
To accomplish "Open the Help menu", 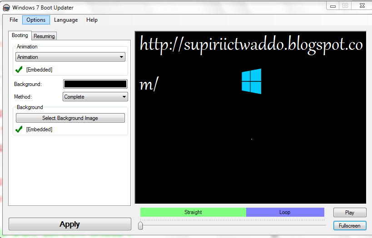I will click(92, 20).
